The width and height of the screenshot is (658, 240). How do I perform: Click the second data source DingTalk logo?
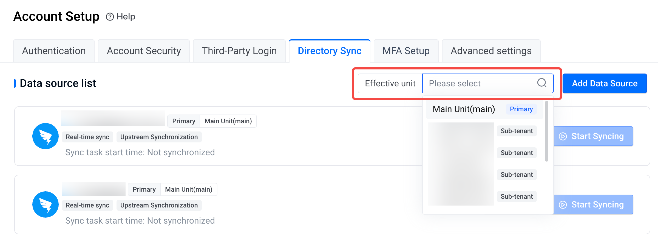(x=46, y=204)
